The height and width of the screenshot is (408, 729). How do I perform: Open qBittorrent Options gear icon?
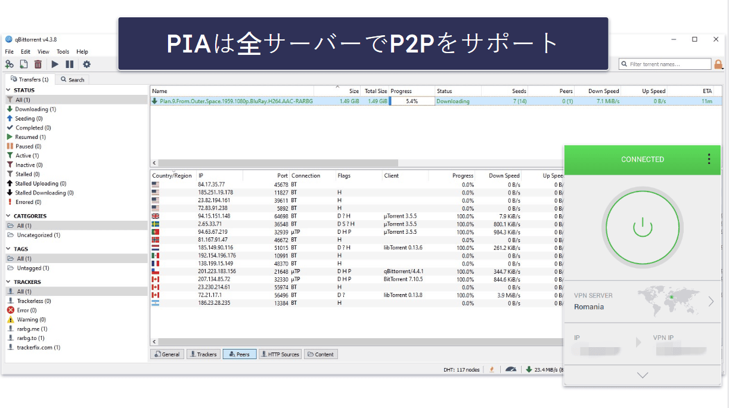(x=87, y=64)
